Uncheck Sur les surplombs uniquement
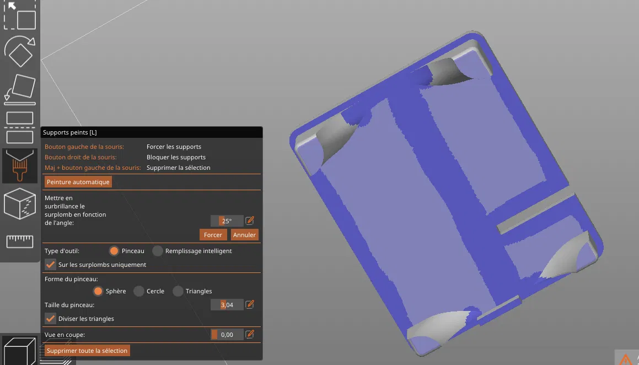Viewport: 639px width, 365px height. tap(51, 265)
